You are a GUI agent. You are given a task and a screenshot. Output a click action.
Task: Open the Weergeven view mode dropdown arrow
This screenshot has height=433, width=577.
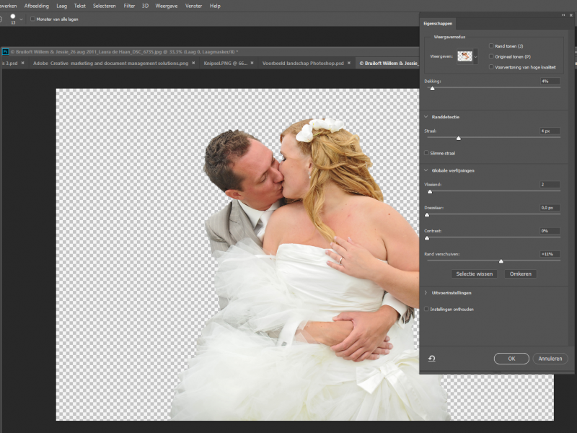[476, 56]
